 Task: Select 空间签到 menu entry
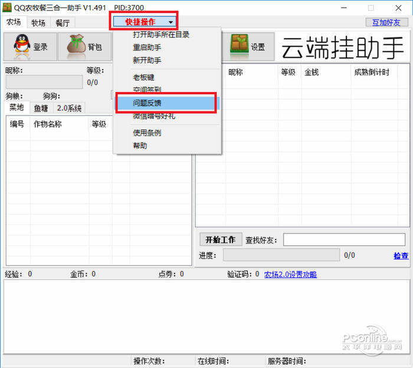147,90
